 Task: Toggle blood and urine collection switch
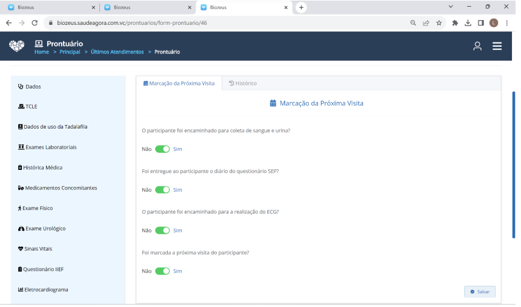click(x=162, y=149)
